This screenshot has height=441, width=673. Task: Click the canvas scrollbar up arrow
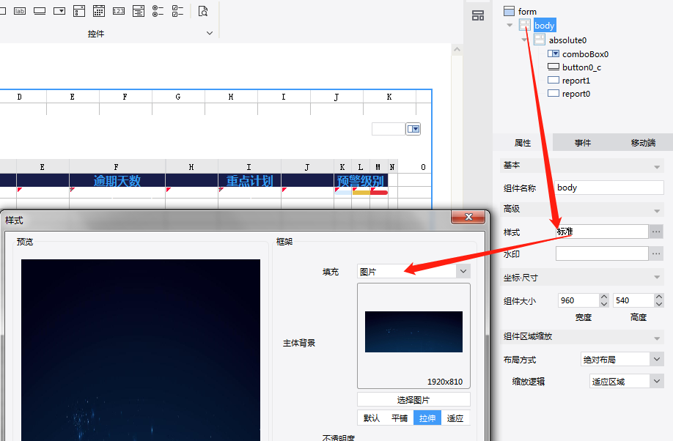coord(457,50)
